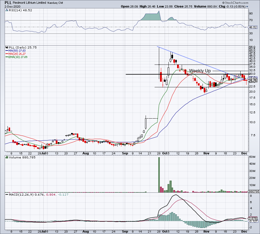Click the 0.676 MACD value tag on right axis
This screenshot has width=260, height=234.
pyautogui.click(x=253, y=218)
